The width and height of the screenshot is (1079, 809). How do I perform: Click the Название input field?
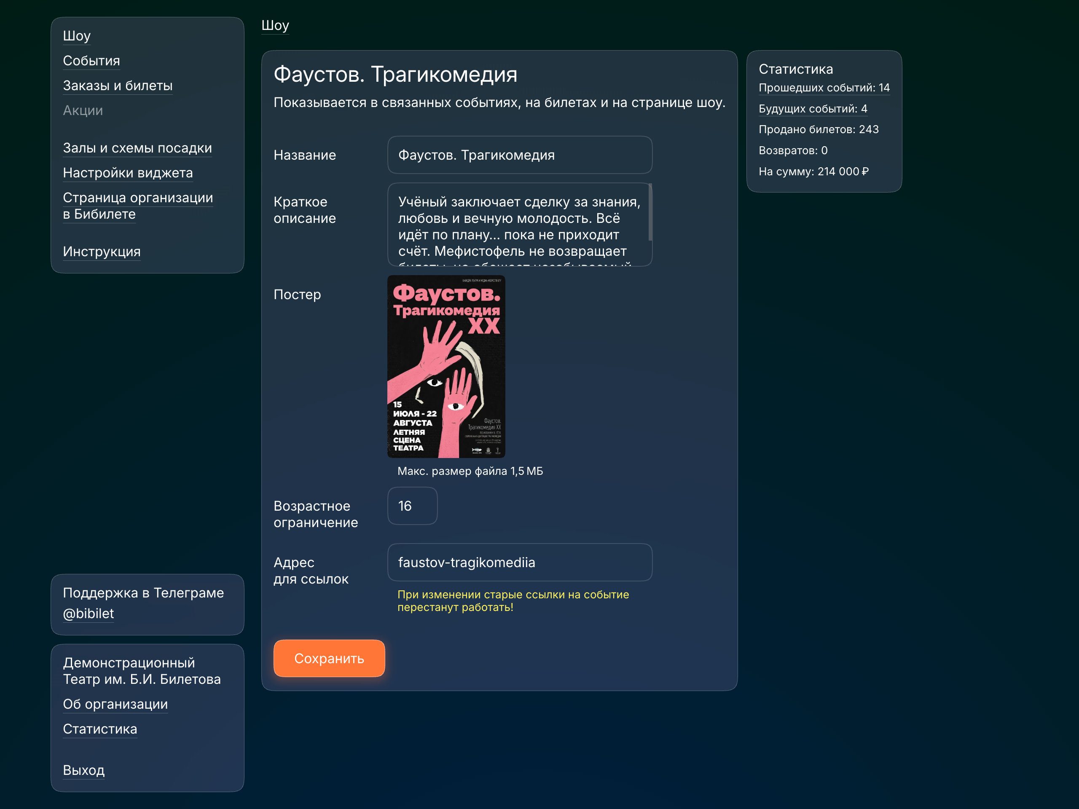pyautogui.click(x=520, y=155)
